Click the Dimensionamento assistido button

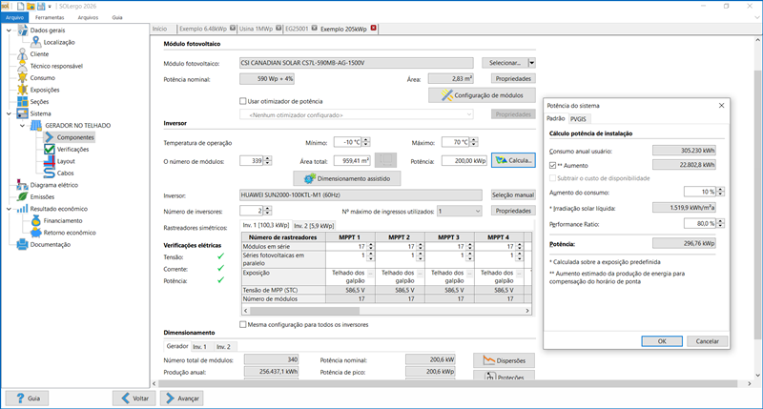pos(347,177)
